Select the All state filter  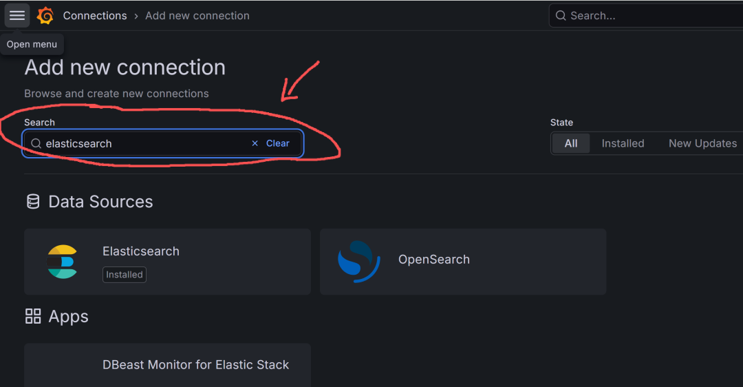pyautogui.click(x=571, y=143)
